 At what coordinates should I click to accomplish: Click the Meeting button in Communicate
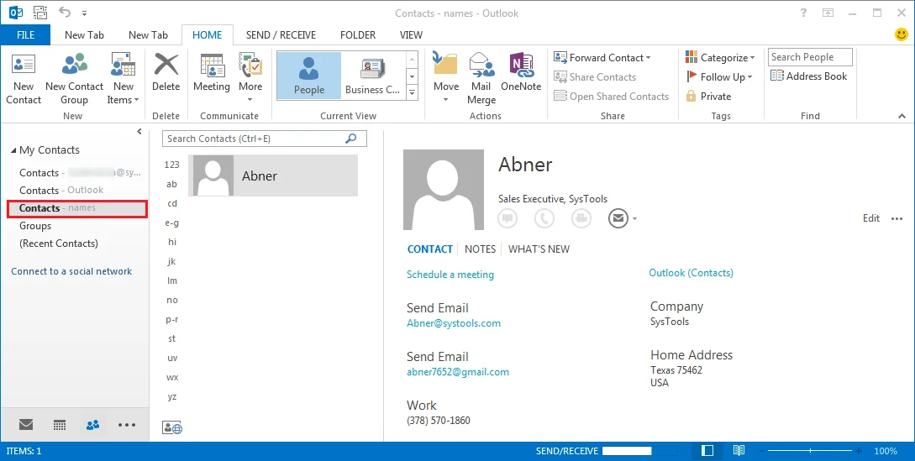click(211, 73)
